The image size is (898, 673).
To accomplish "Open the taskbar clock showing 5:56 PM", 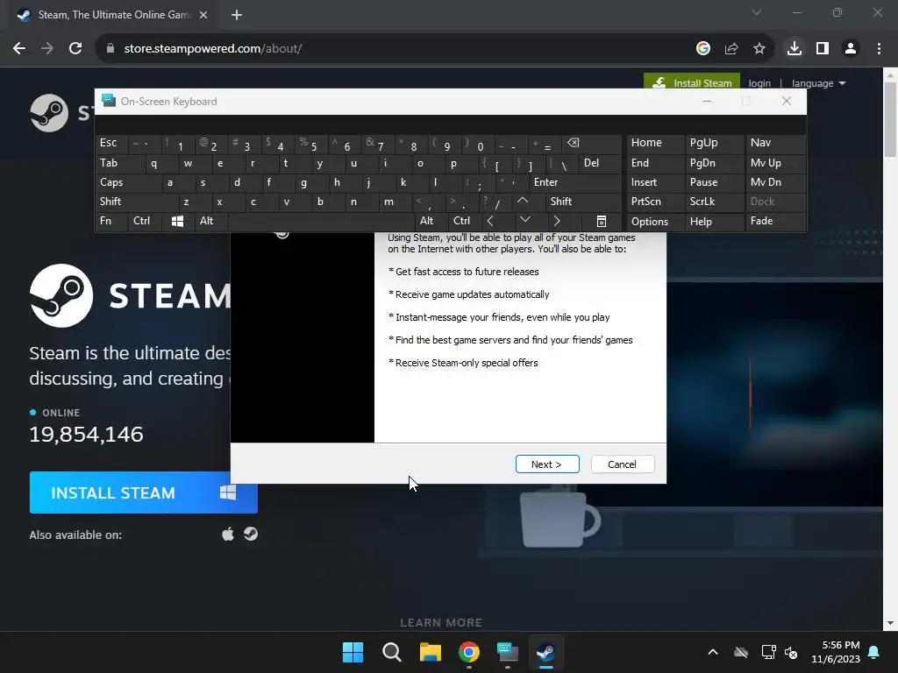I will point(836,652).
